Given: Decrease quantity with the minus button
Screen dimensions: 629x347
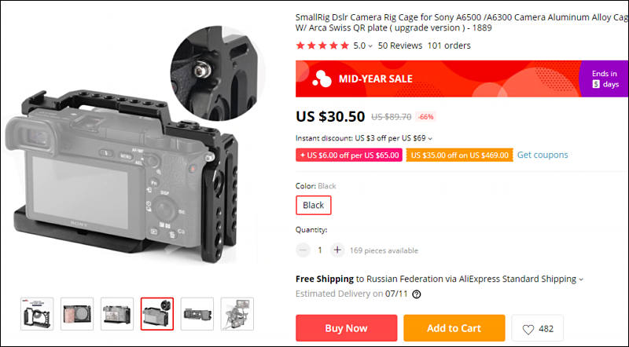Looking at the screenshot, I should click(x=303, y=250).
